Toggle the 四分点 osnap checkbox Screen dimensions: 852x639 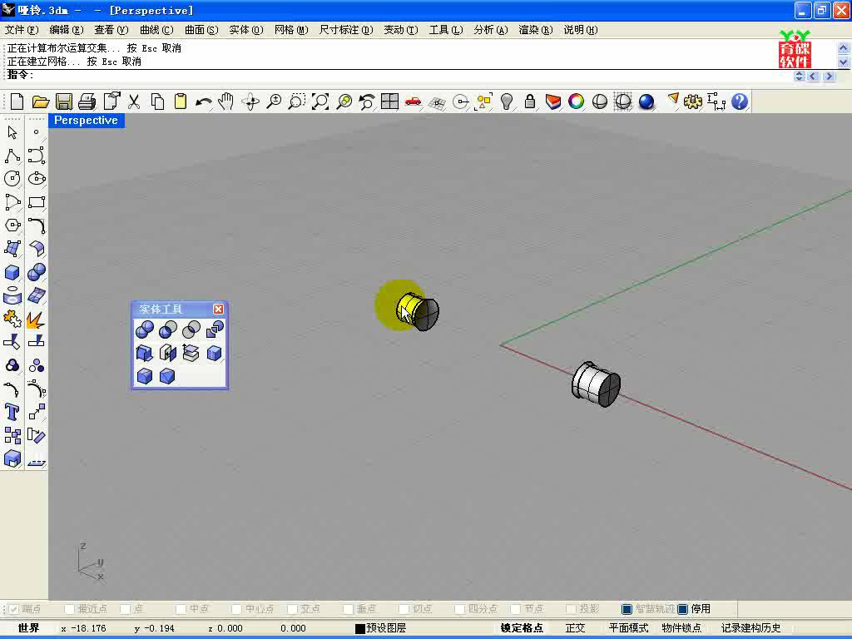(459, 609)
